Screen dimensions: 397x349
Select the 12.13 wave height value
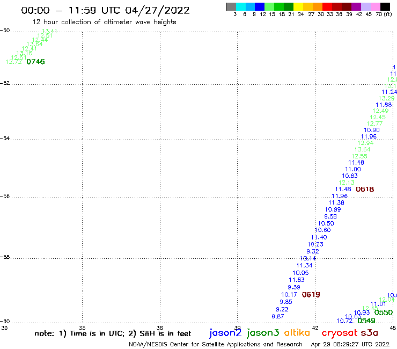pos(347,183)
